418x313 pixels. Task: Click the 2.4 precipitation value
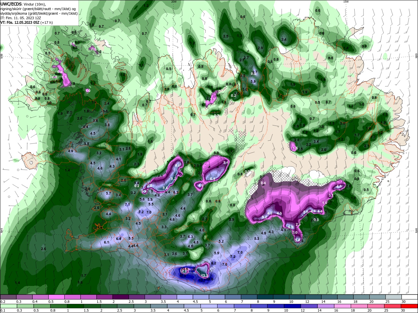point(107,103)
